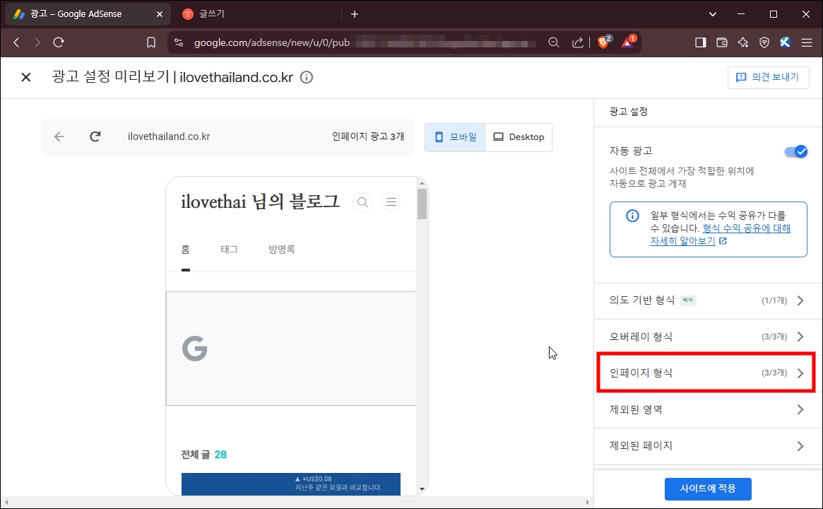Click the 사이트에 적용 button

coord(708,488)
